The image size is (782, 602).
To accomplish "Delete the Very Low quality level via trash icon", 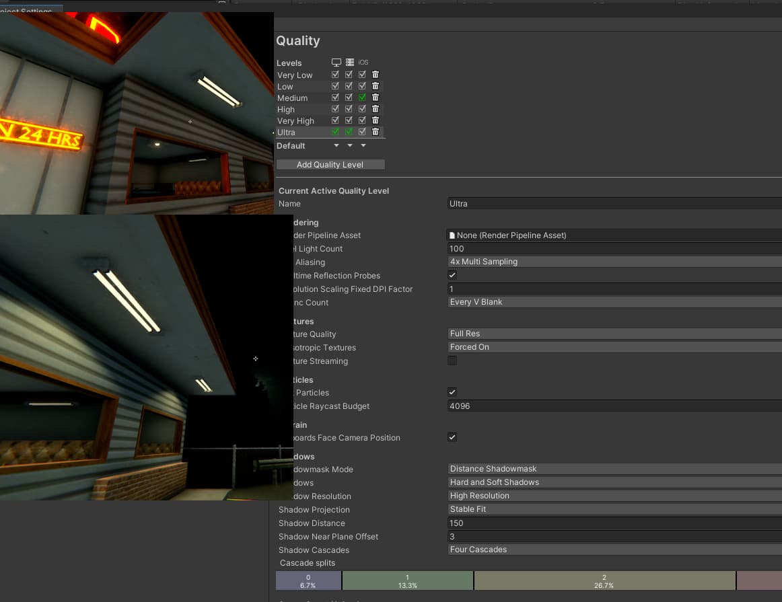I will [375, 74].
